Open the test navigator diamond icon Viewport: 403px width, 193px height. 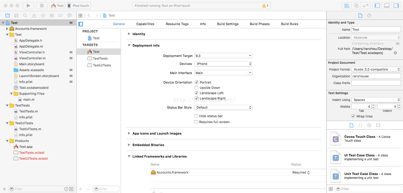[43, 15]
